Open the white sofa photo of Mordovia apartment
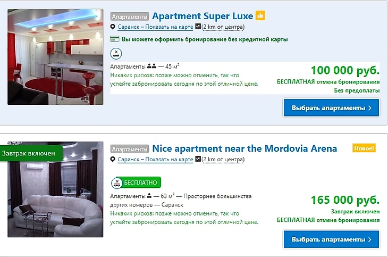Image resolution: width=388 pixels, height=257 pixels. [55, 189]
